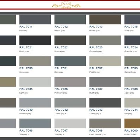Pick the RAL 7023 Concrete grey color
The height and width of the screenshot is (140, 140).
point(105,40)
